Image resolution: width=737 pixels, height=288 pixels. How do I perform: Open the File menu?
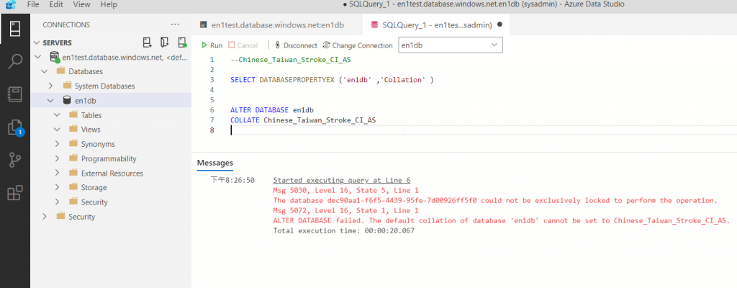(x=33, y=5)
